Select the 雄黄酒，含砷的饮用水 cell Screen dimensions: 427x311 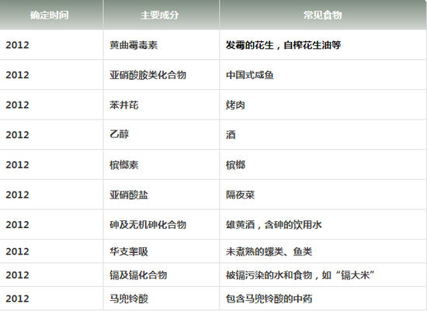point(323,224)
